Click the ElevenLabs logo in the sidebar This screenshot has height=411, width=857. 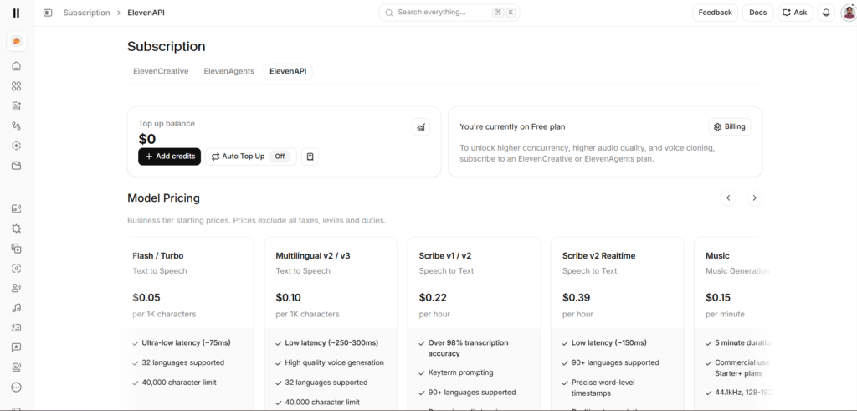tap(17, 13)
